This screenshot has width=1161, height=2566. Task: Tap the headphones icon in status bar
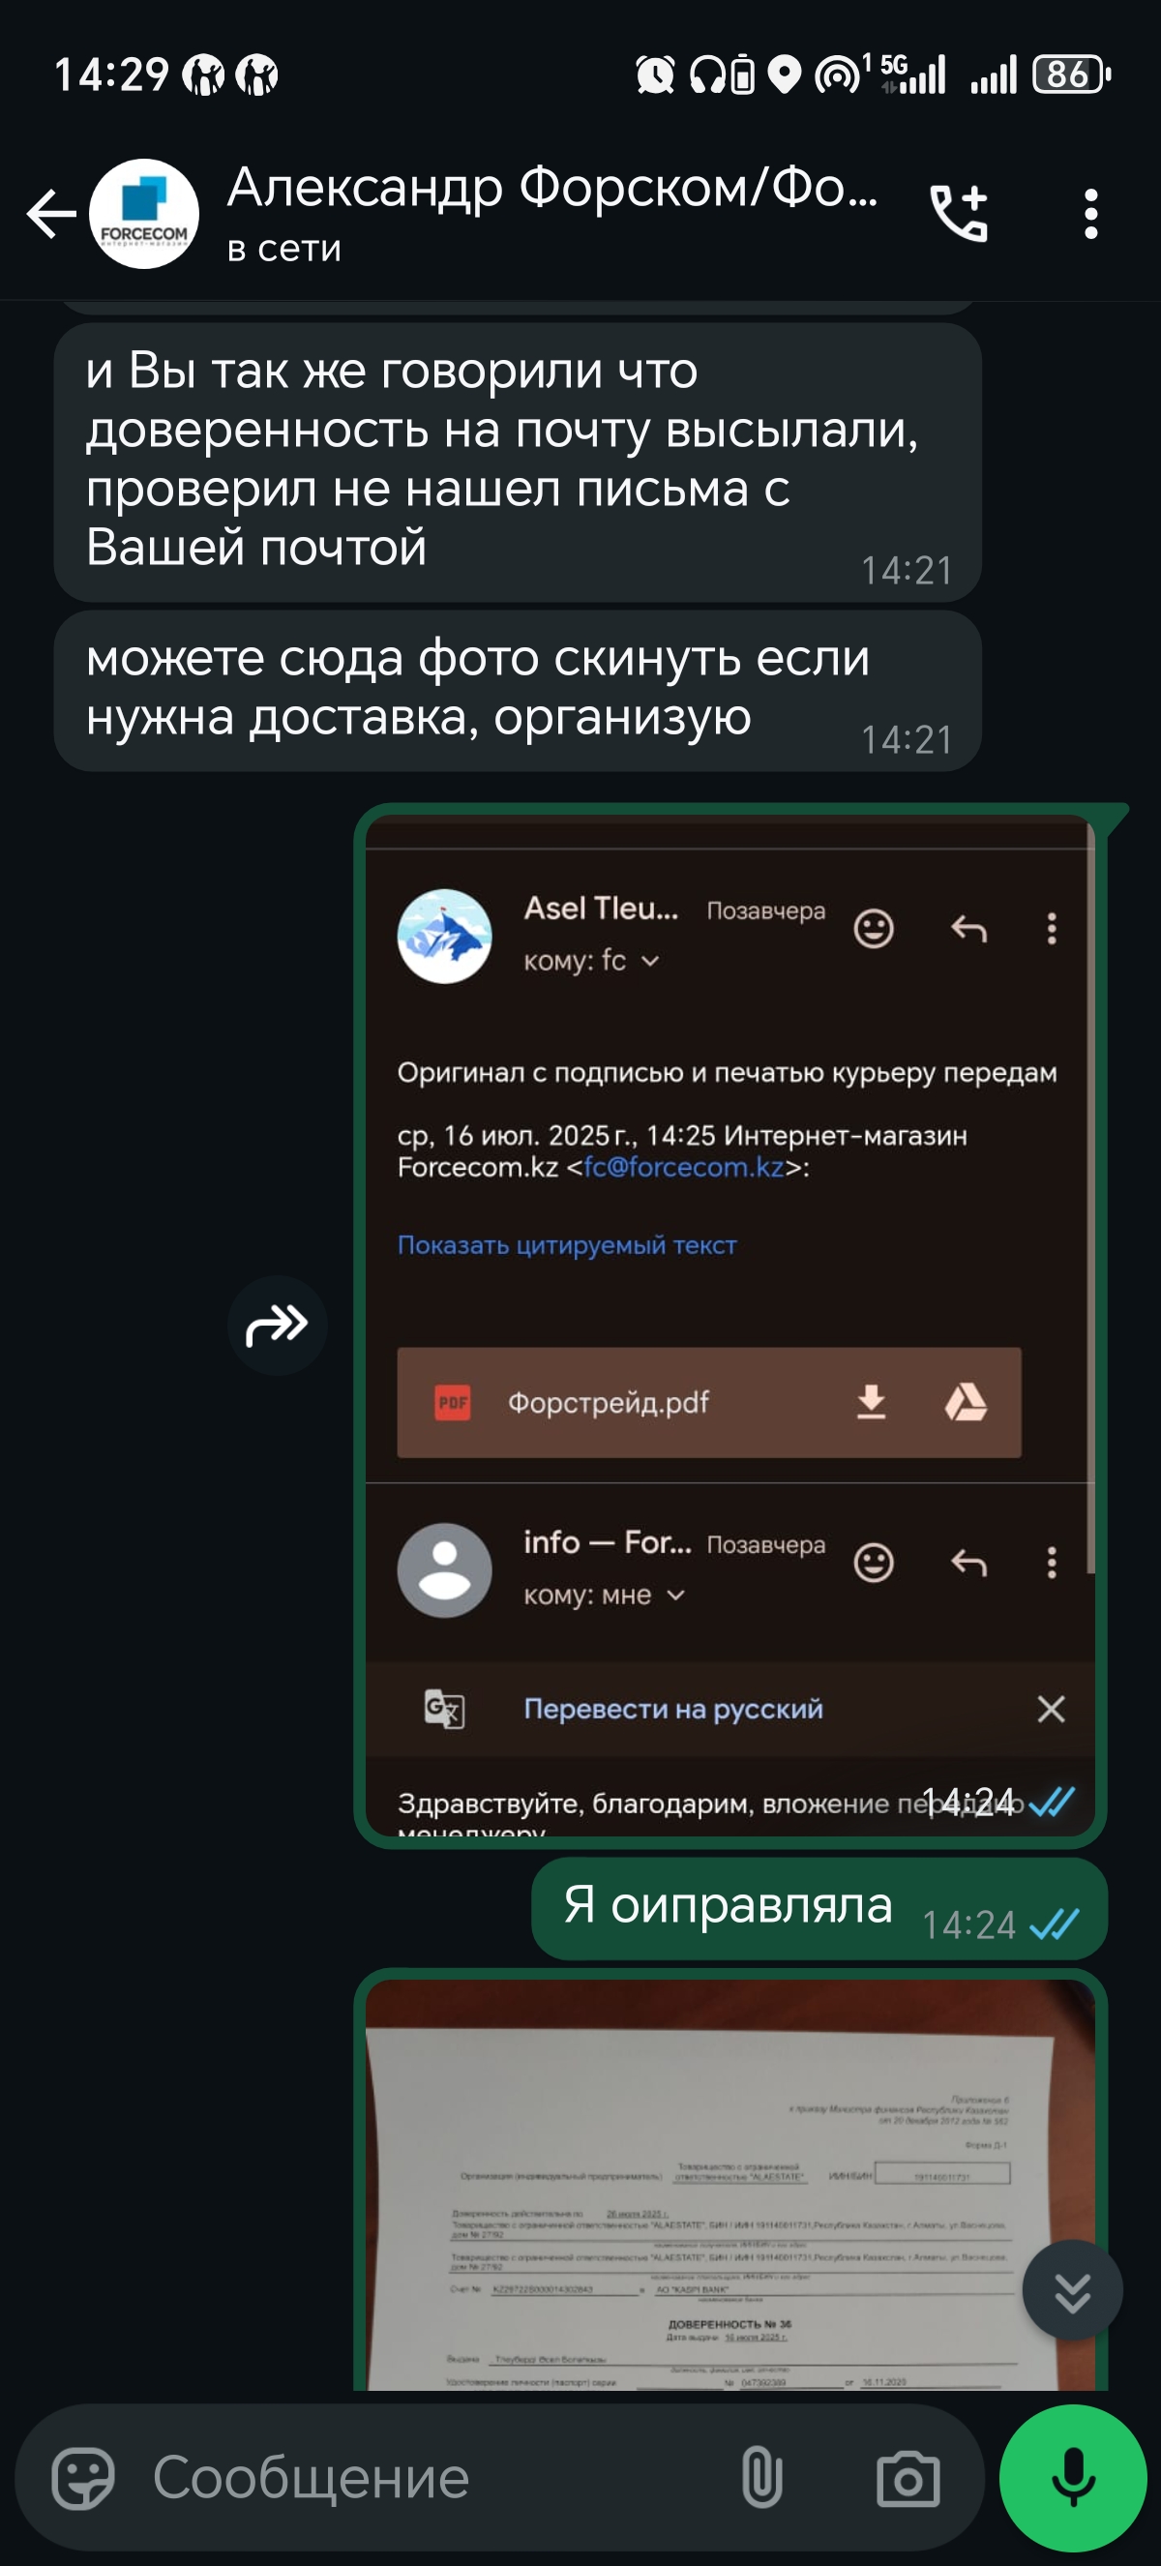coord(707,75)
